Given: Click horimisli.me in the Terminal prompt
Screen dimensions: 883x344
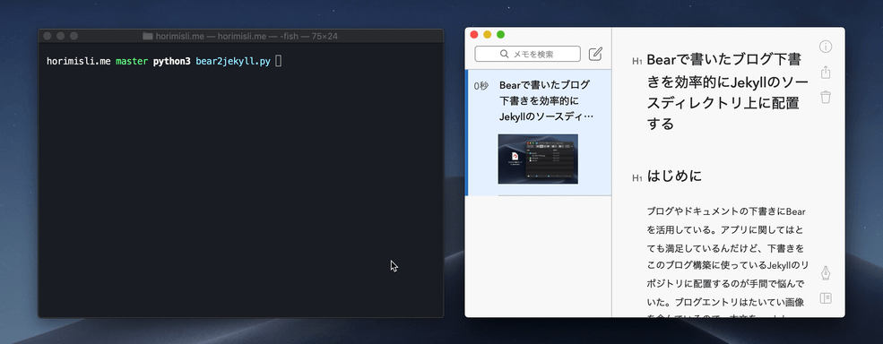Looking at the screenshot, I should click(x=79, y=61).
